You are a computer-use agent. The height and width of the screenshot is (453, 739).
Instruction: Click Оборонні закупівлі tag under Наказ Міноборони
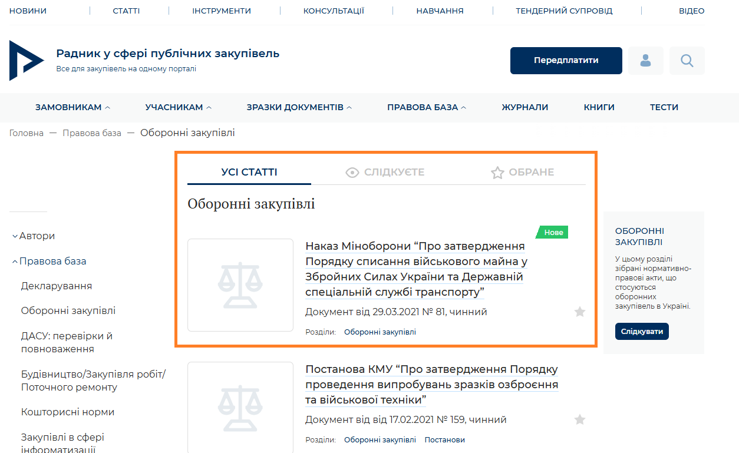380,332
